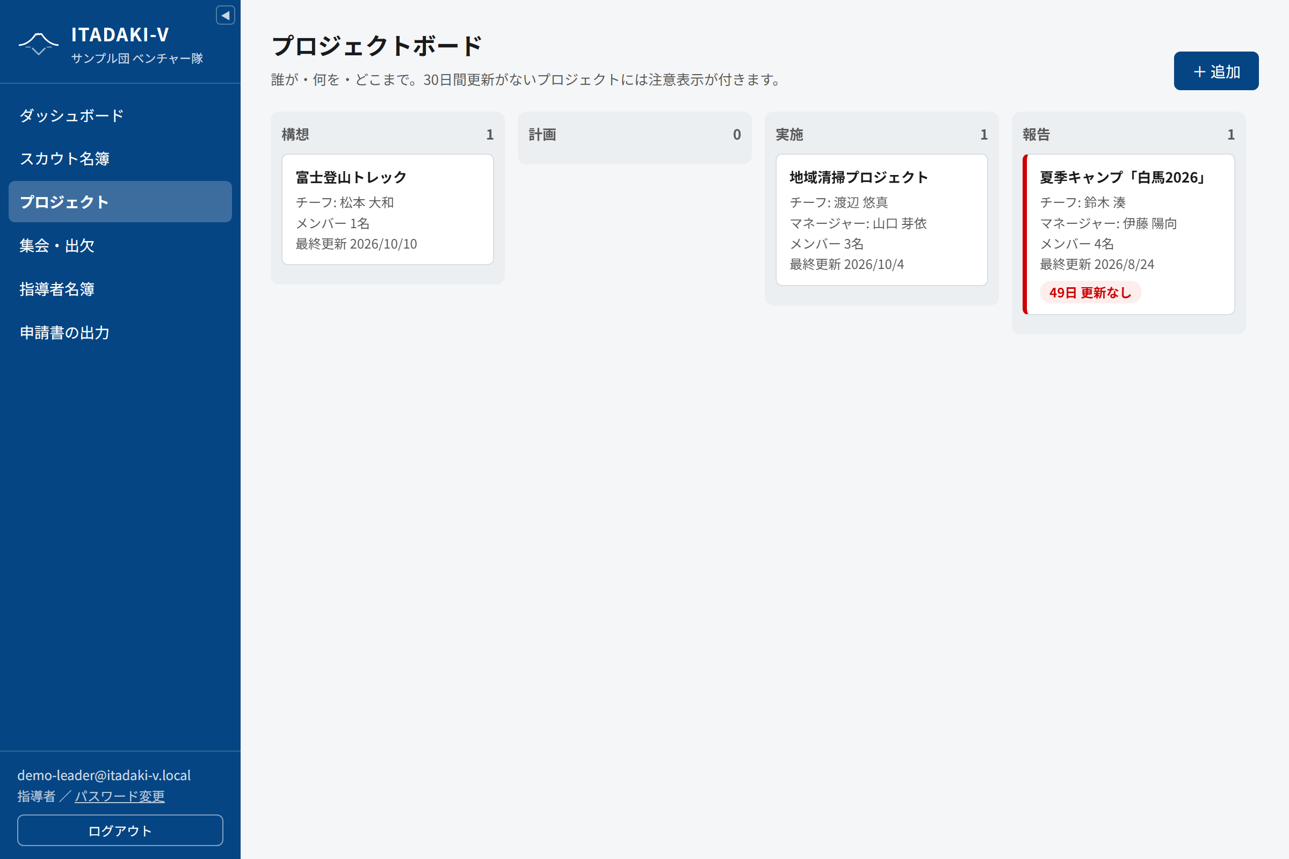Click マネージャー: 伊藤 陽向 text

1108,223
